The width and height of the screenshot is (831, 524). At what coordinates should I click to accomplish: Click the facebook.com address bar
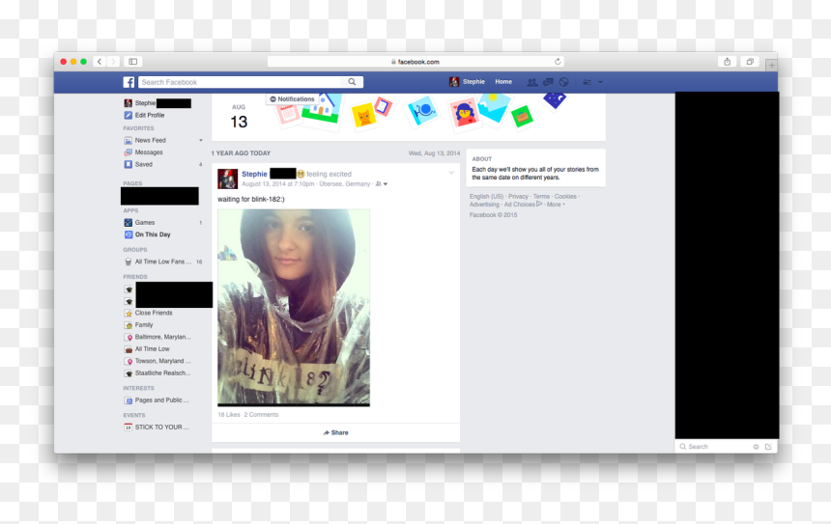click(415, 62)
